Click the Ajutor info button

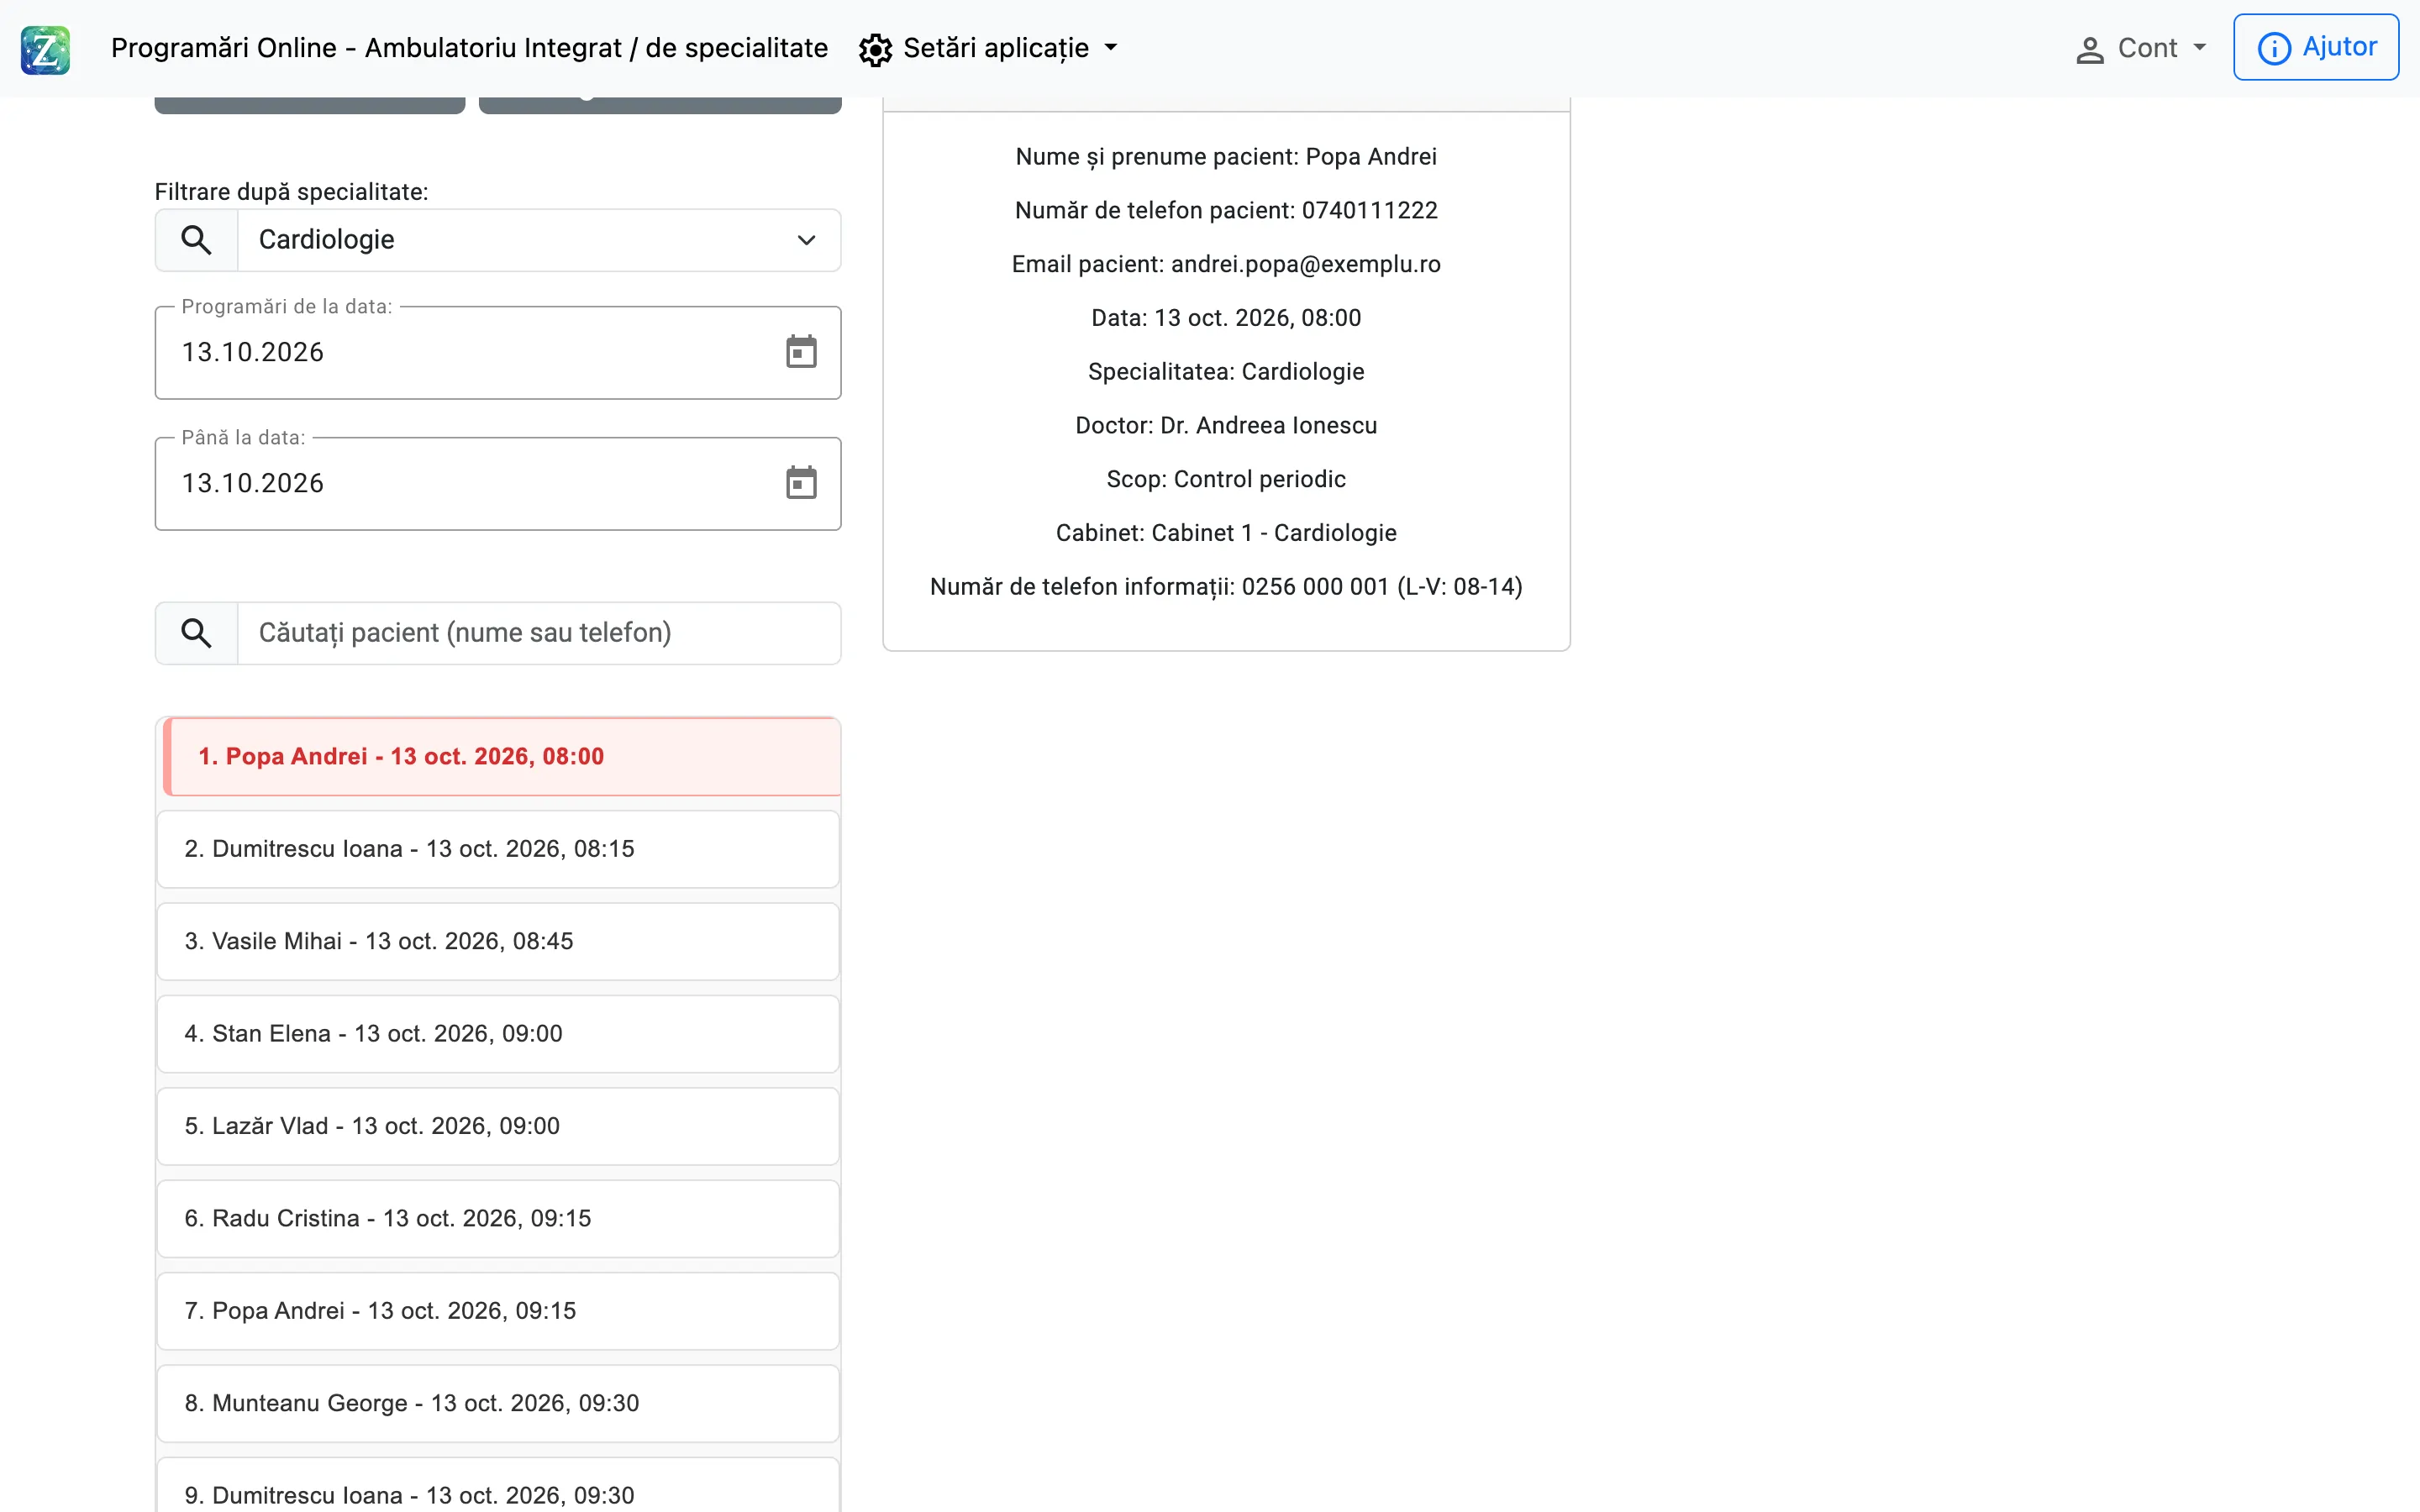click(x=2315, y=47)
